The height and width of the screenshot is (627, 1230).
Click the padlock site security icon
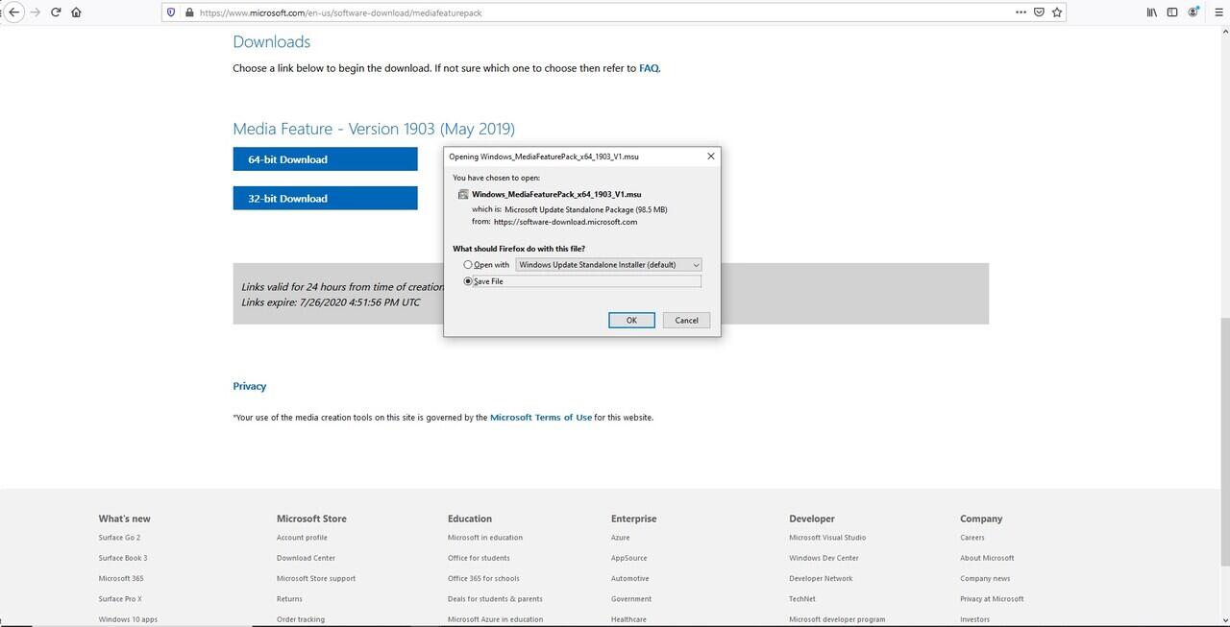(188, 12)
